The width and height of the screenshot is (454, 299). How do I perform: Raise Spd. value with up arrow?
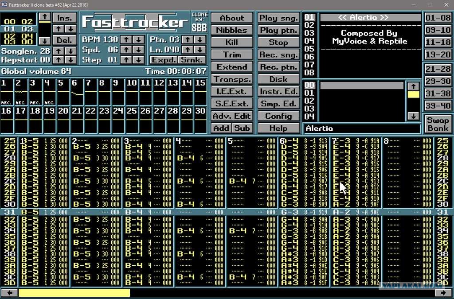tap(126, 50)
